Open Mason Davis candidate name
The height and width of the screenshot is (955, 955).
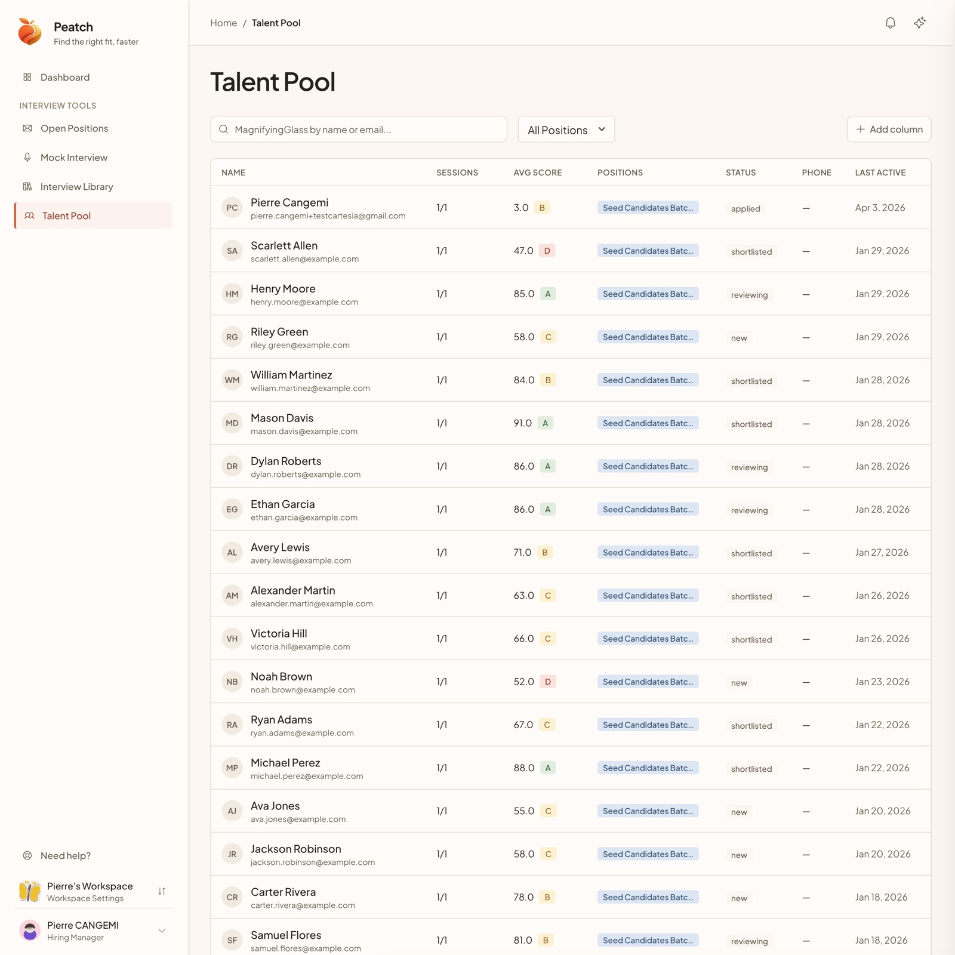tap(282, 418)
